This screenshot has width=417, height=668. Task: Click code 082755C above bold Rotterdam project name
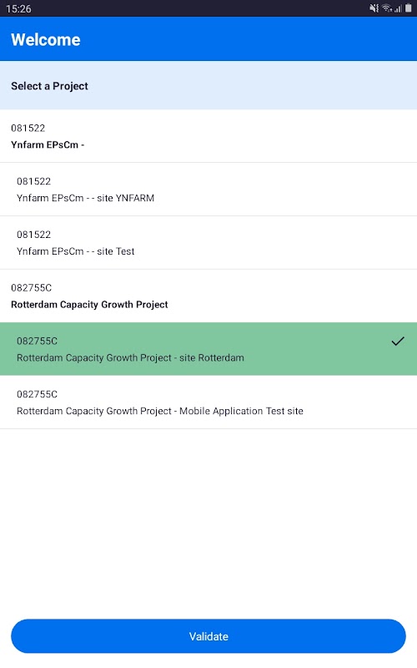tap(32, 287)
